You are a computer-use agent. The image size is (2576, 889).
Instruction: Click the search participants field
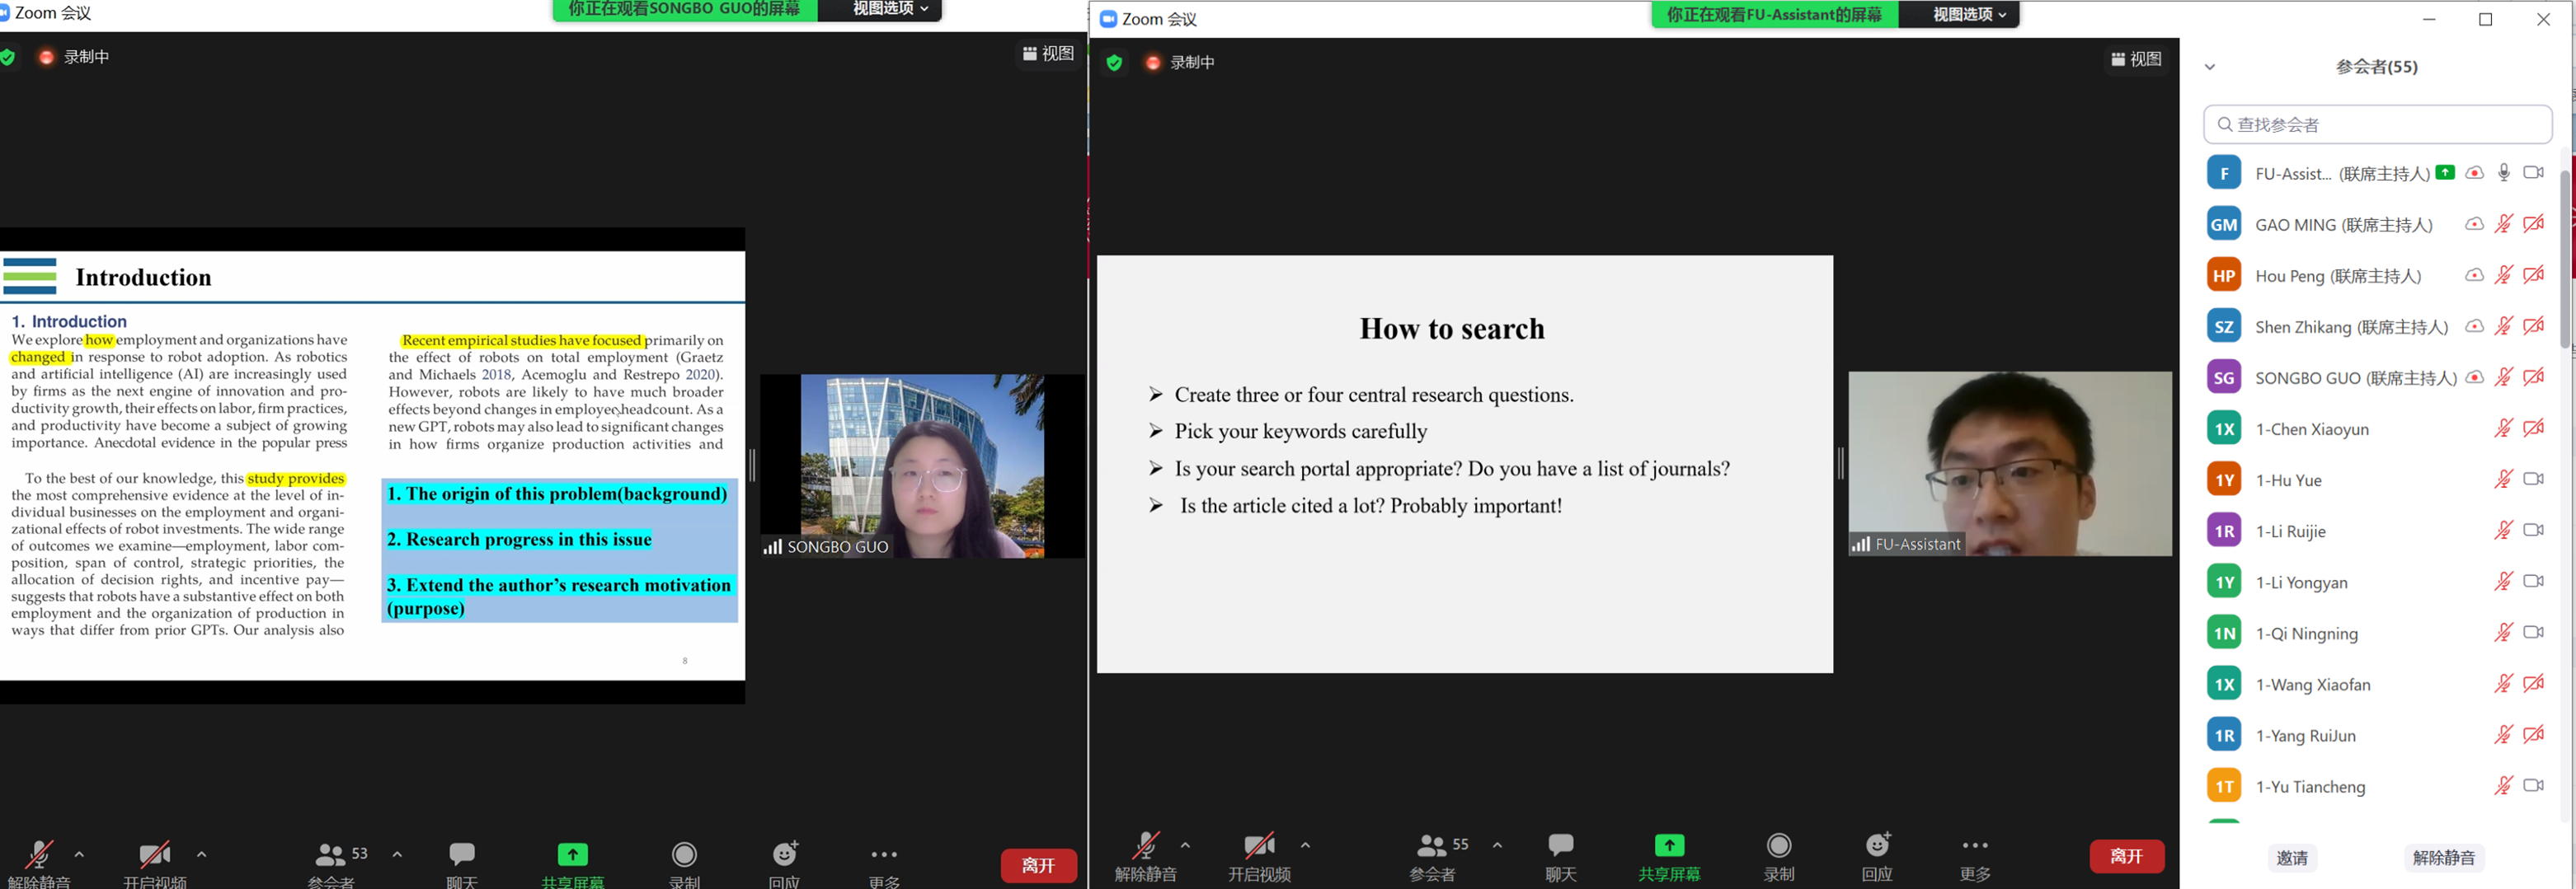(x=2378, y=125)
